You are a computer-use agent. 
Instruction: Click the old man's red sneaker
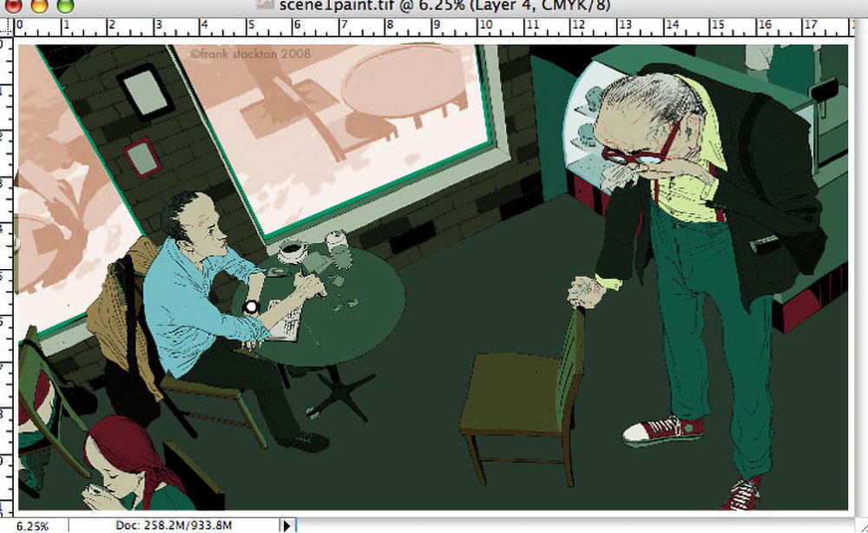[664, 429]
